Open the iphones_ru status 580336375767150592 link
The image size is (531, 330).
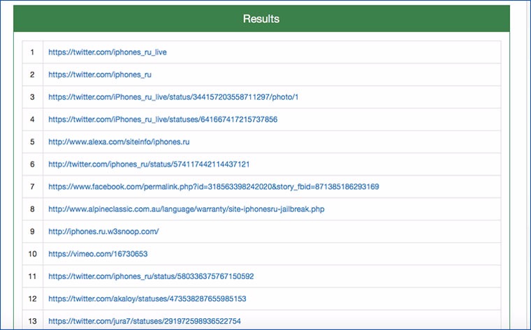pos(151,276)
